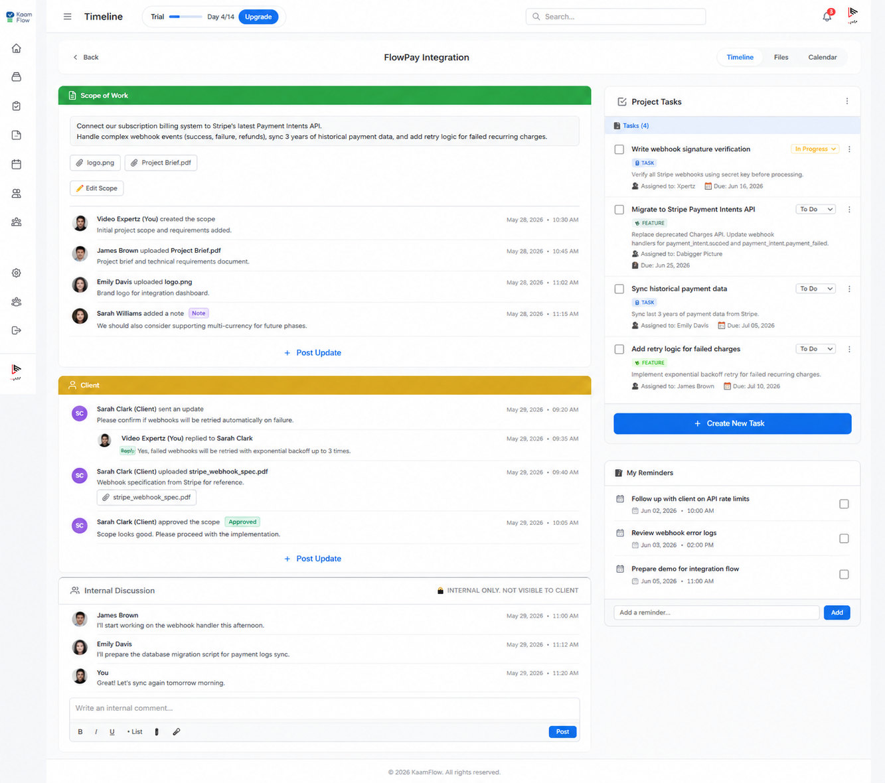The image size is (885, 783).
Task: Open the user profile avatar top right
Action: [853, 15]
